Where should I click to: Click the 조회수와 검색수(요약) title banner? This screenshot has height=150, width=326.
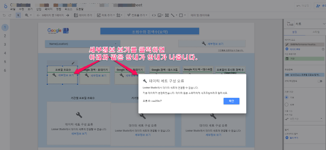coord(150,32)
